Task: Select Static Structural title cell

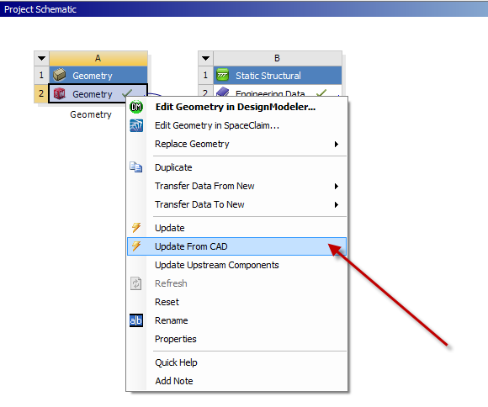Action: pos(278,75)
